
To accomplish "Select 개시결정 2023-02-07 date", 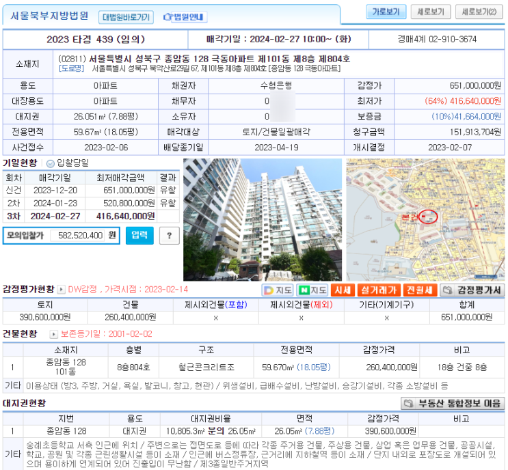I will pos(450,148).
